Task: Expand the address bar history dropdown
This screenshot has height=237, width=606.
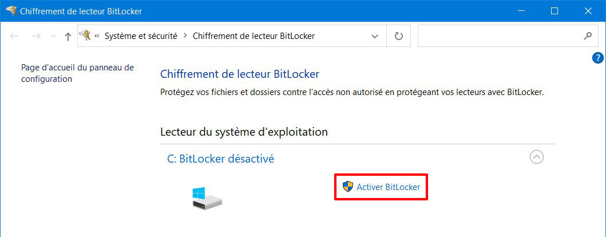Action: coord(374,36)
